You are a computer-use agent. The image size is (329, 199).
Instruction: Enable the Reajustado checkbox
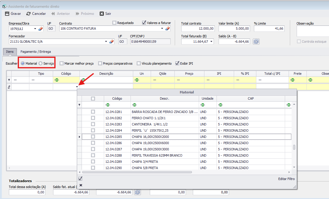click(115, 23)
